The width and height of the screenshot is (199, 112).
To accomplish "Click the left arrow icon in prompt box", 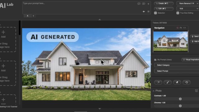I will click(144, 12).
